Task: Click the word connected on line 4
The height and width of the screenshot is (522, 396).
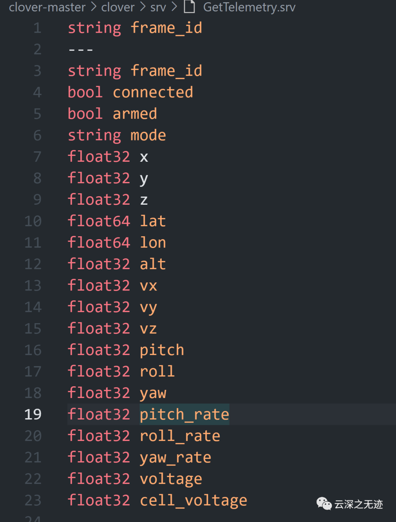Action: [153, 92]
